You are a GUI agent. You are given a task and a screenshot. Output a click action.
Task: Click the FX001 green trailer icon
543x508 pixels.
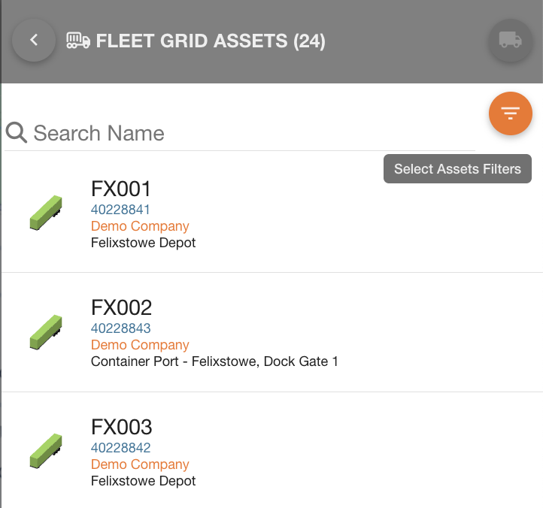[46, 212]
